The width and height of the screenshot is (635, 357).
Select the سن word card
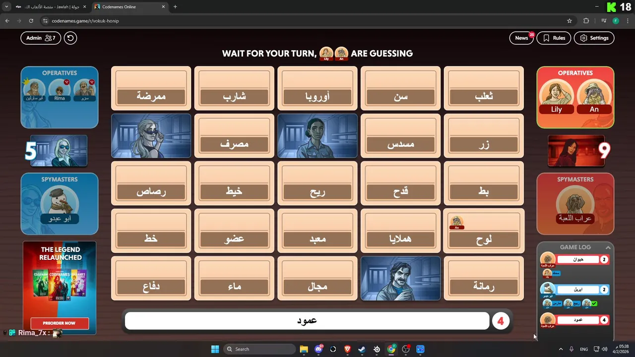tap(400, 88)
